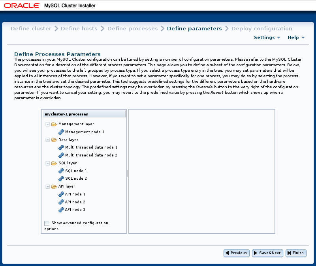Viewport: 316px width, 266px height.
Task: Go to Define processes step
Action: point(133,28)
